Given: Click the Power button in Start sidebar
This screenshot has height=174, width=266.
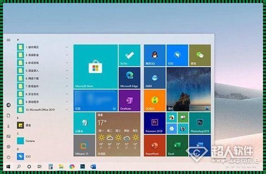Looking at the screenshot, I should tap(9, 157).
